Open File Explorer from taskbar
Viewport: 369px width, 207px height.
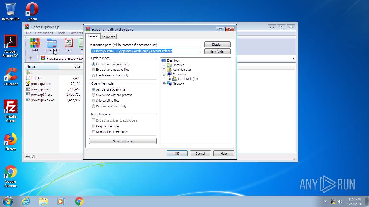tap(44, 201)
